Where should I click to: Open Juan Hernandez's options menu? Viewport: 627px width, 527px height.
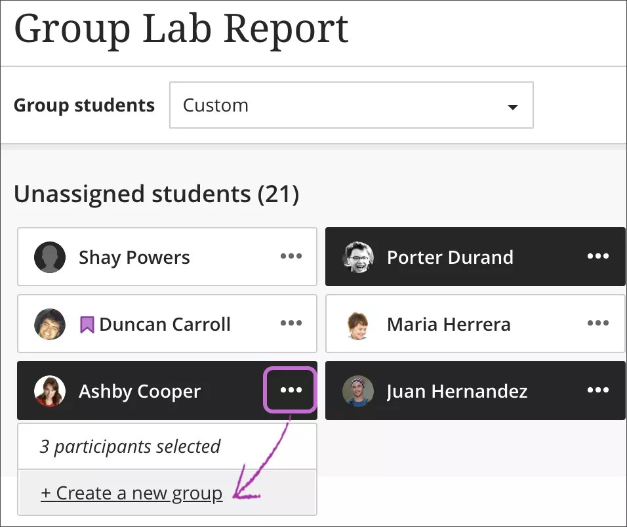pos(597,390)
